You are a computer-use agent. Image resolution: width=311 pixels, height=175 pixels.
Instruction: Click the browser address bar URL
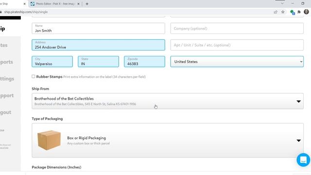[x=26, y=12]
